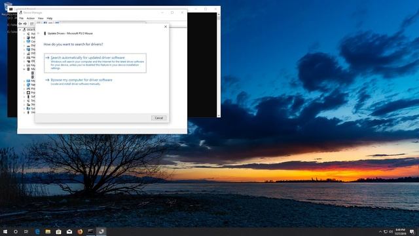This screenshot has width=419, height=236.
Task: Click Device Manager toolbar Forward arrow
Action: 25,24
